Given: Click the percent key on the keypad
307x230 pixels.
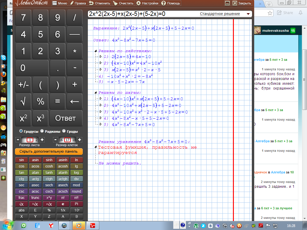Looking at the screenshot, I should coord(40,101).
